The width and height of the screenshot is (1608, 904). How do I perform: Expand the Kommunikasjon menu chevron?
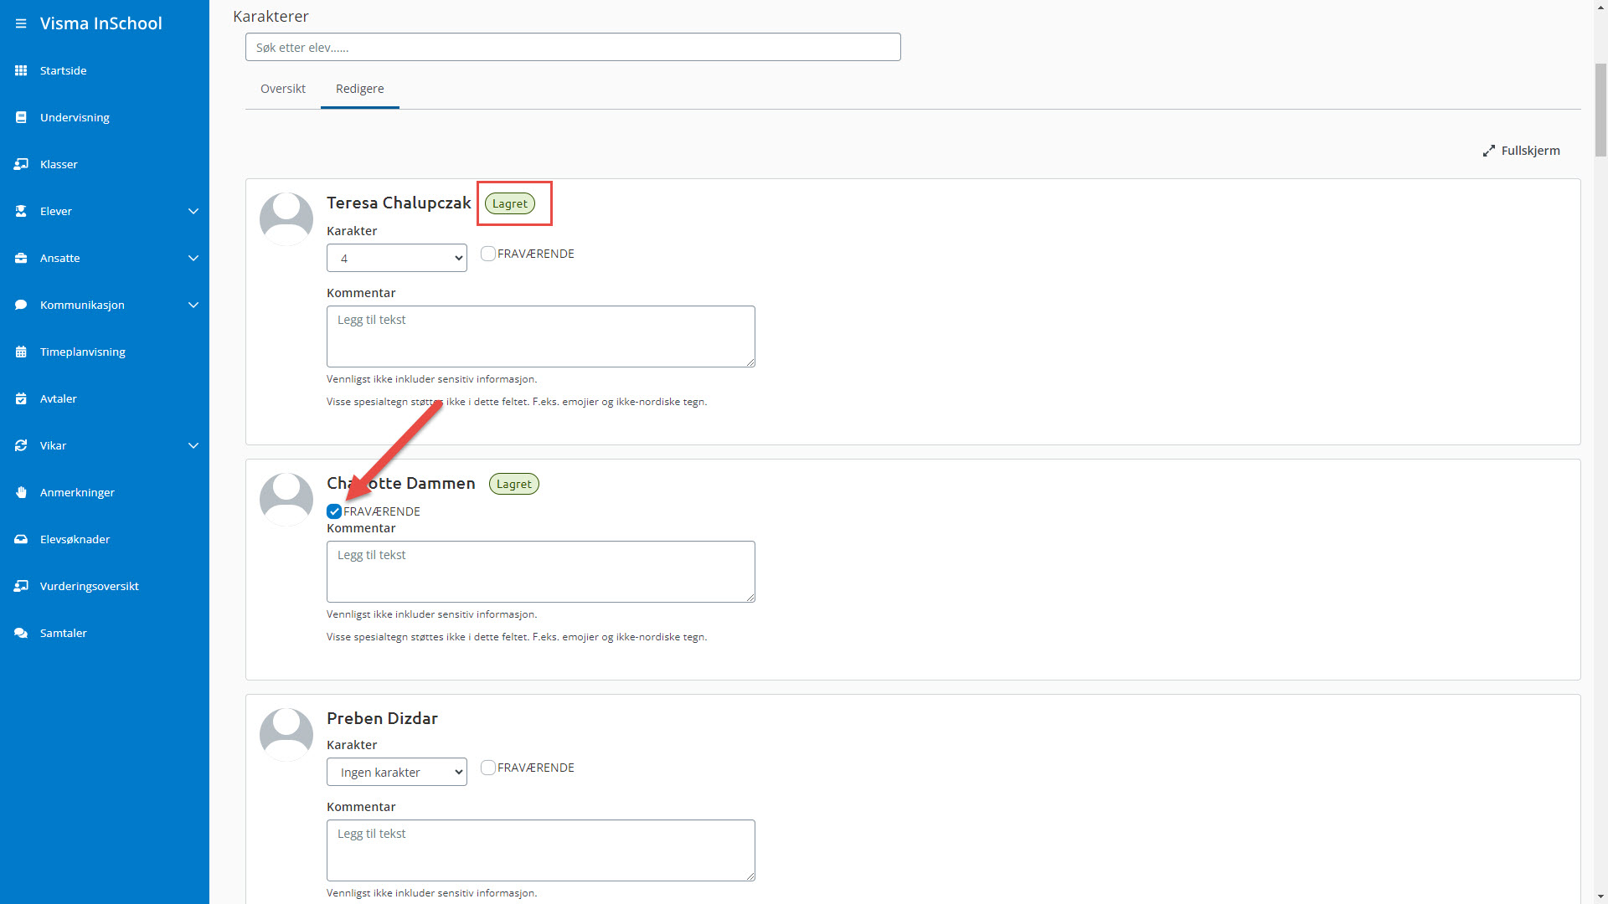point(193,305)
